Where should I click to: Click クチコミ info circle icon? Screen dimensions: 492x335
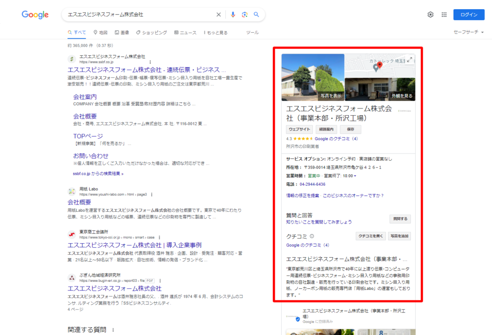click(x=311, y=236)
